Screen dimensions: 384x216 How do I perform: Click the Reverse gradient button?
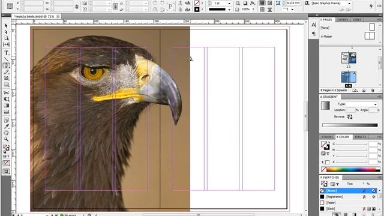(x=350, y=117)
